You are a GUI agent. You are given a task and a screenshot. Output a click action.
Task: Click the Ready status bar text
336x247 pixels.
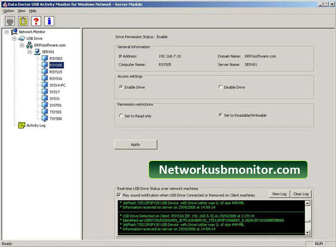click(7, 244)
